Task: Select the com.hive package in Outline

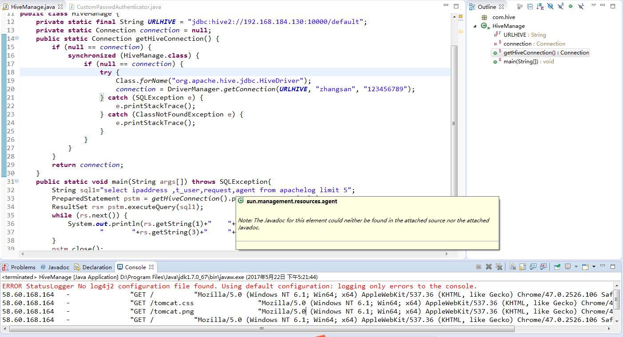Action: tap(504, 17)
